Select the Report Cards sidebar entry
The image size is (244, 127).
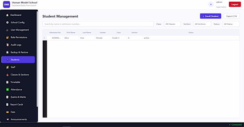point(18,104)
